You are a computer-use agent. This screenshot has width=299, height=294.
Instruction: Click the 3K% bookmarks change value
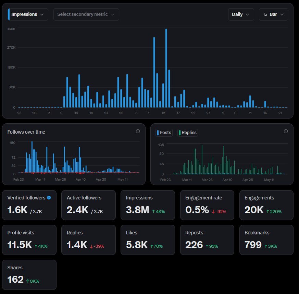point(271,246)
